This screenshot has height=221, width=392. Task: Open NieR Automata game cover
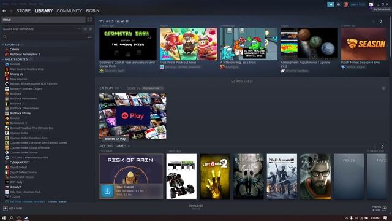pos(282,176)
